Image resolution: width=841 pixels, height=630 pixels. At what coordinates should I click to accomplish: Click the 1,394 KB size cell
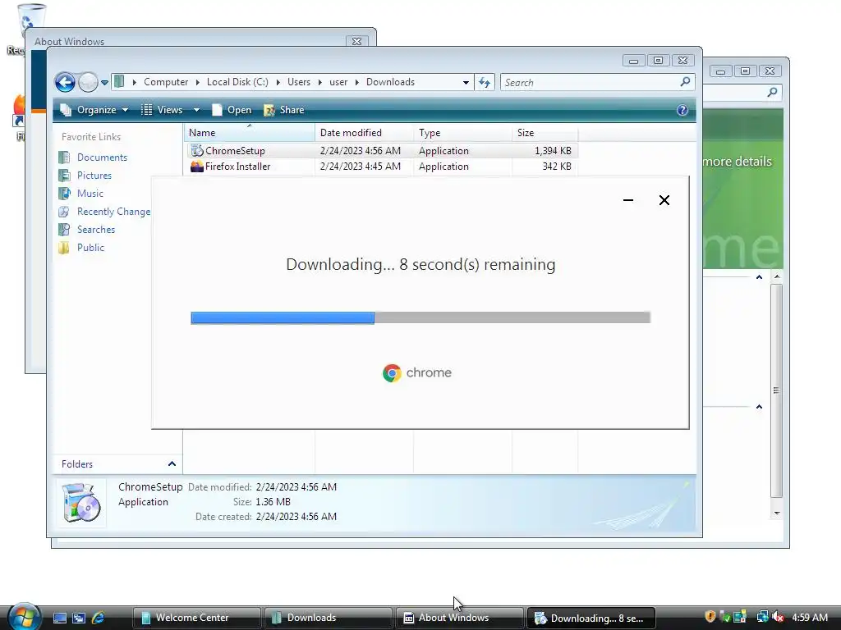coord(553,151)
